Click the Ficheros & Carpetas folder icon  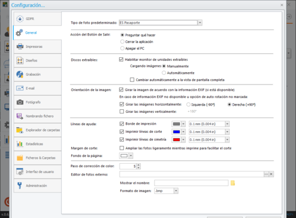[x=20, y=158]
